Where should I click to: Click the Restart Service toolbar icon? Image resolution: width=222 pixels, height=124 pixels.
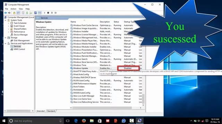[x=55, y=13]
